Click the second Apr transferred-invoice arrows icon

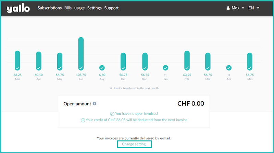tap(229, 75)
